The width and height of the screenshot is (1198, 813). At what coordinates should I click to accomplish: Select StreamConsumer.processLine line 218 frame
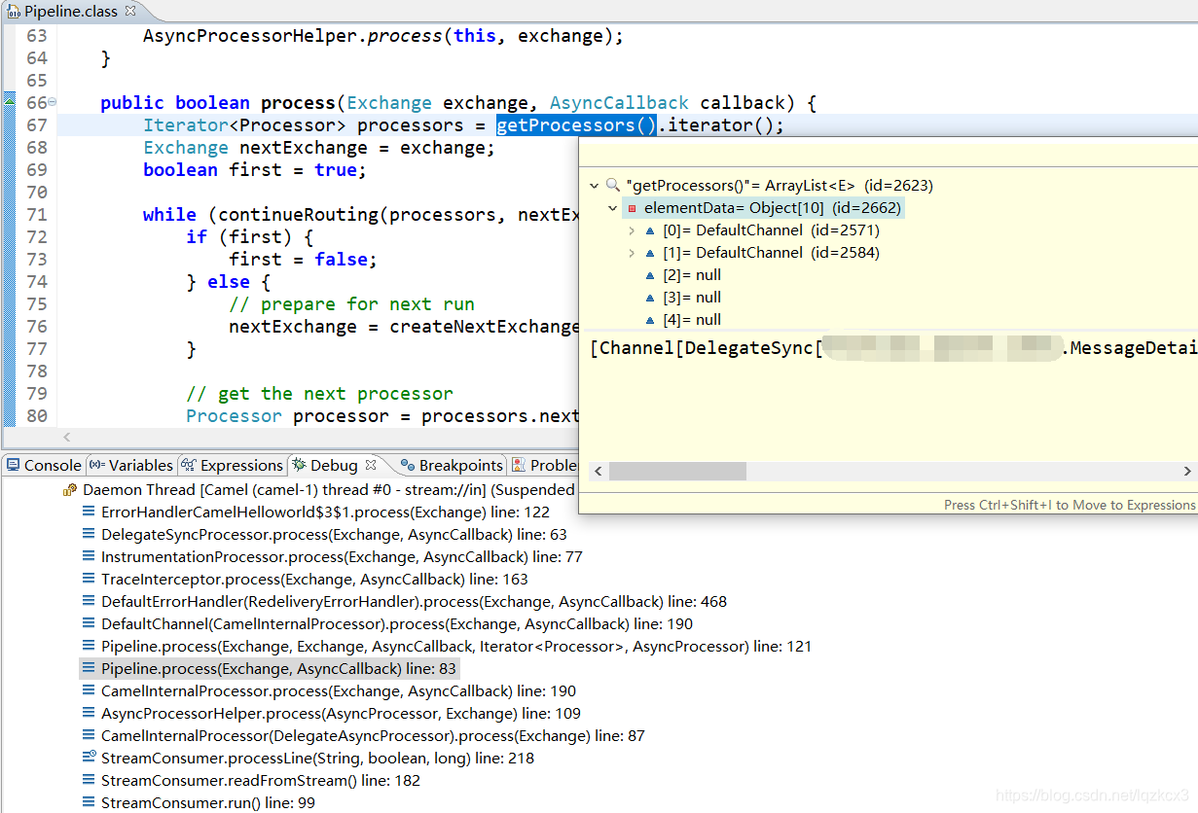(317, 759)
